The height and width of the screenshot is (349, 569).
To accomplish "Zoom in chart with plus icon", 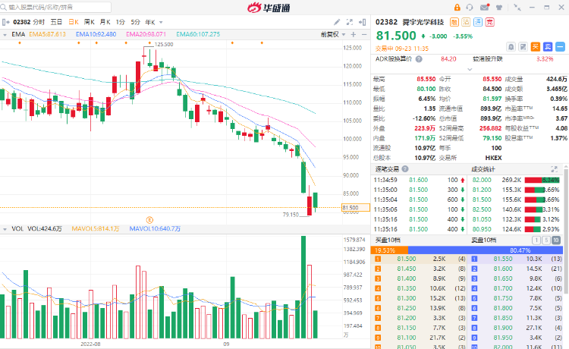I will [353, 34].
